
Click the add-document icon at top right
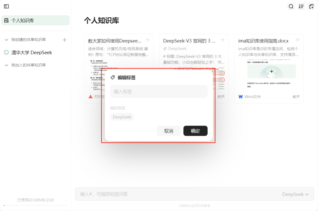pyautogui.click(x=311, y=6)
